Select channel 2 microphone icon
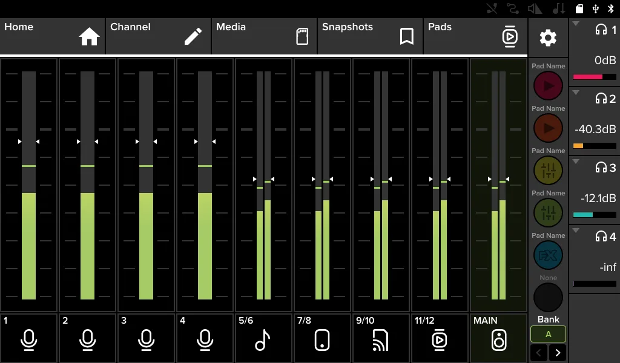 pos(87,339)
